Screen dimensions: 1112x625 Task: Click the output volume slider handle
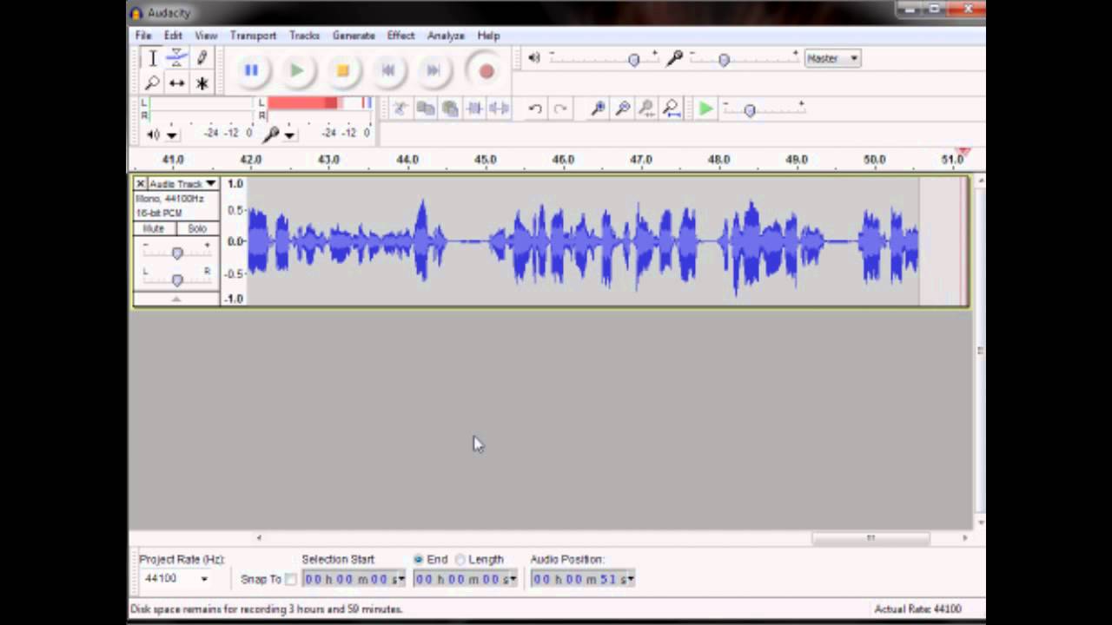[x=633, y=59]
